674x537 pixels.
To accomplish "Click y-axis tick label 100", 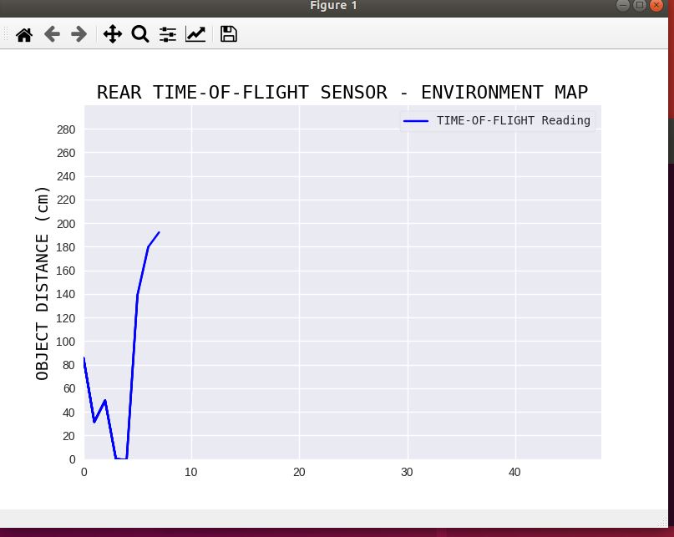I will (66, 342).
